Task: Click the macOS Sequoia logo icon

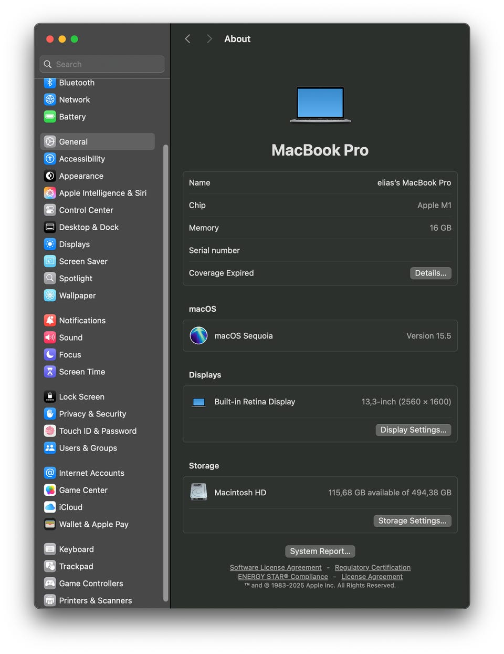Action: point(198,335)
